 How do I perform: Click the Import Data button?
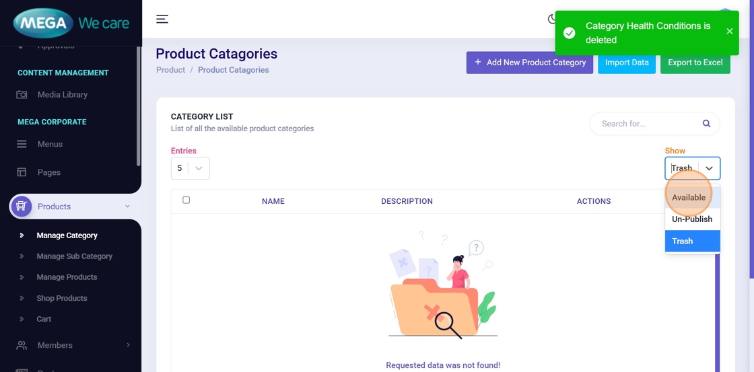tap(626, 63)
